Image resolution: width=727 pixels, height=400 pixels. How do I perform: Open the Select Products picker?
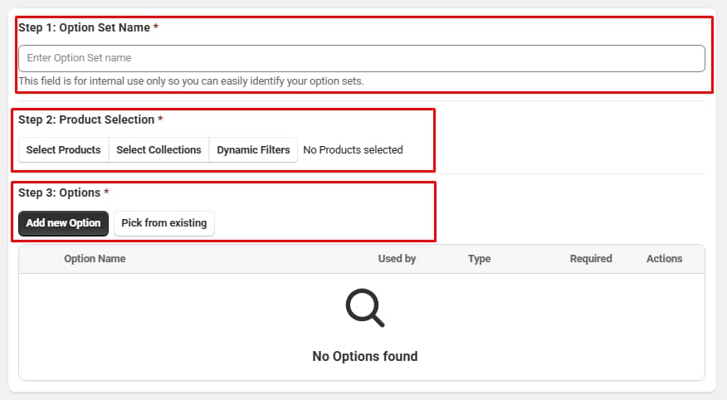click(64, 149)
